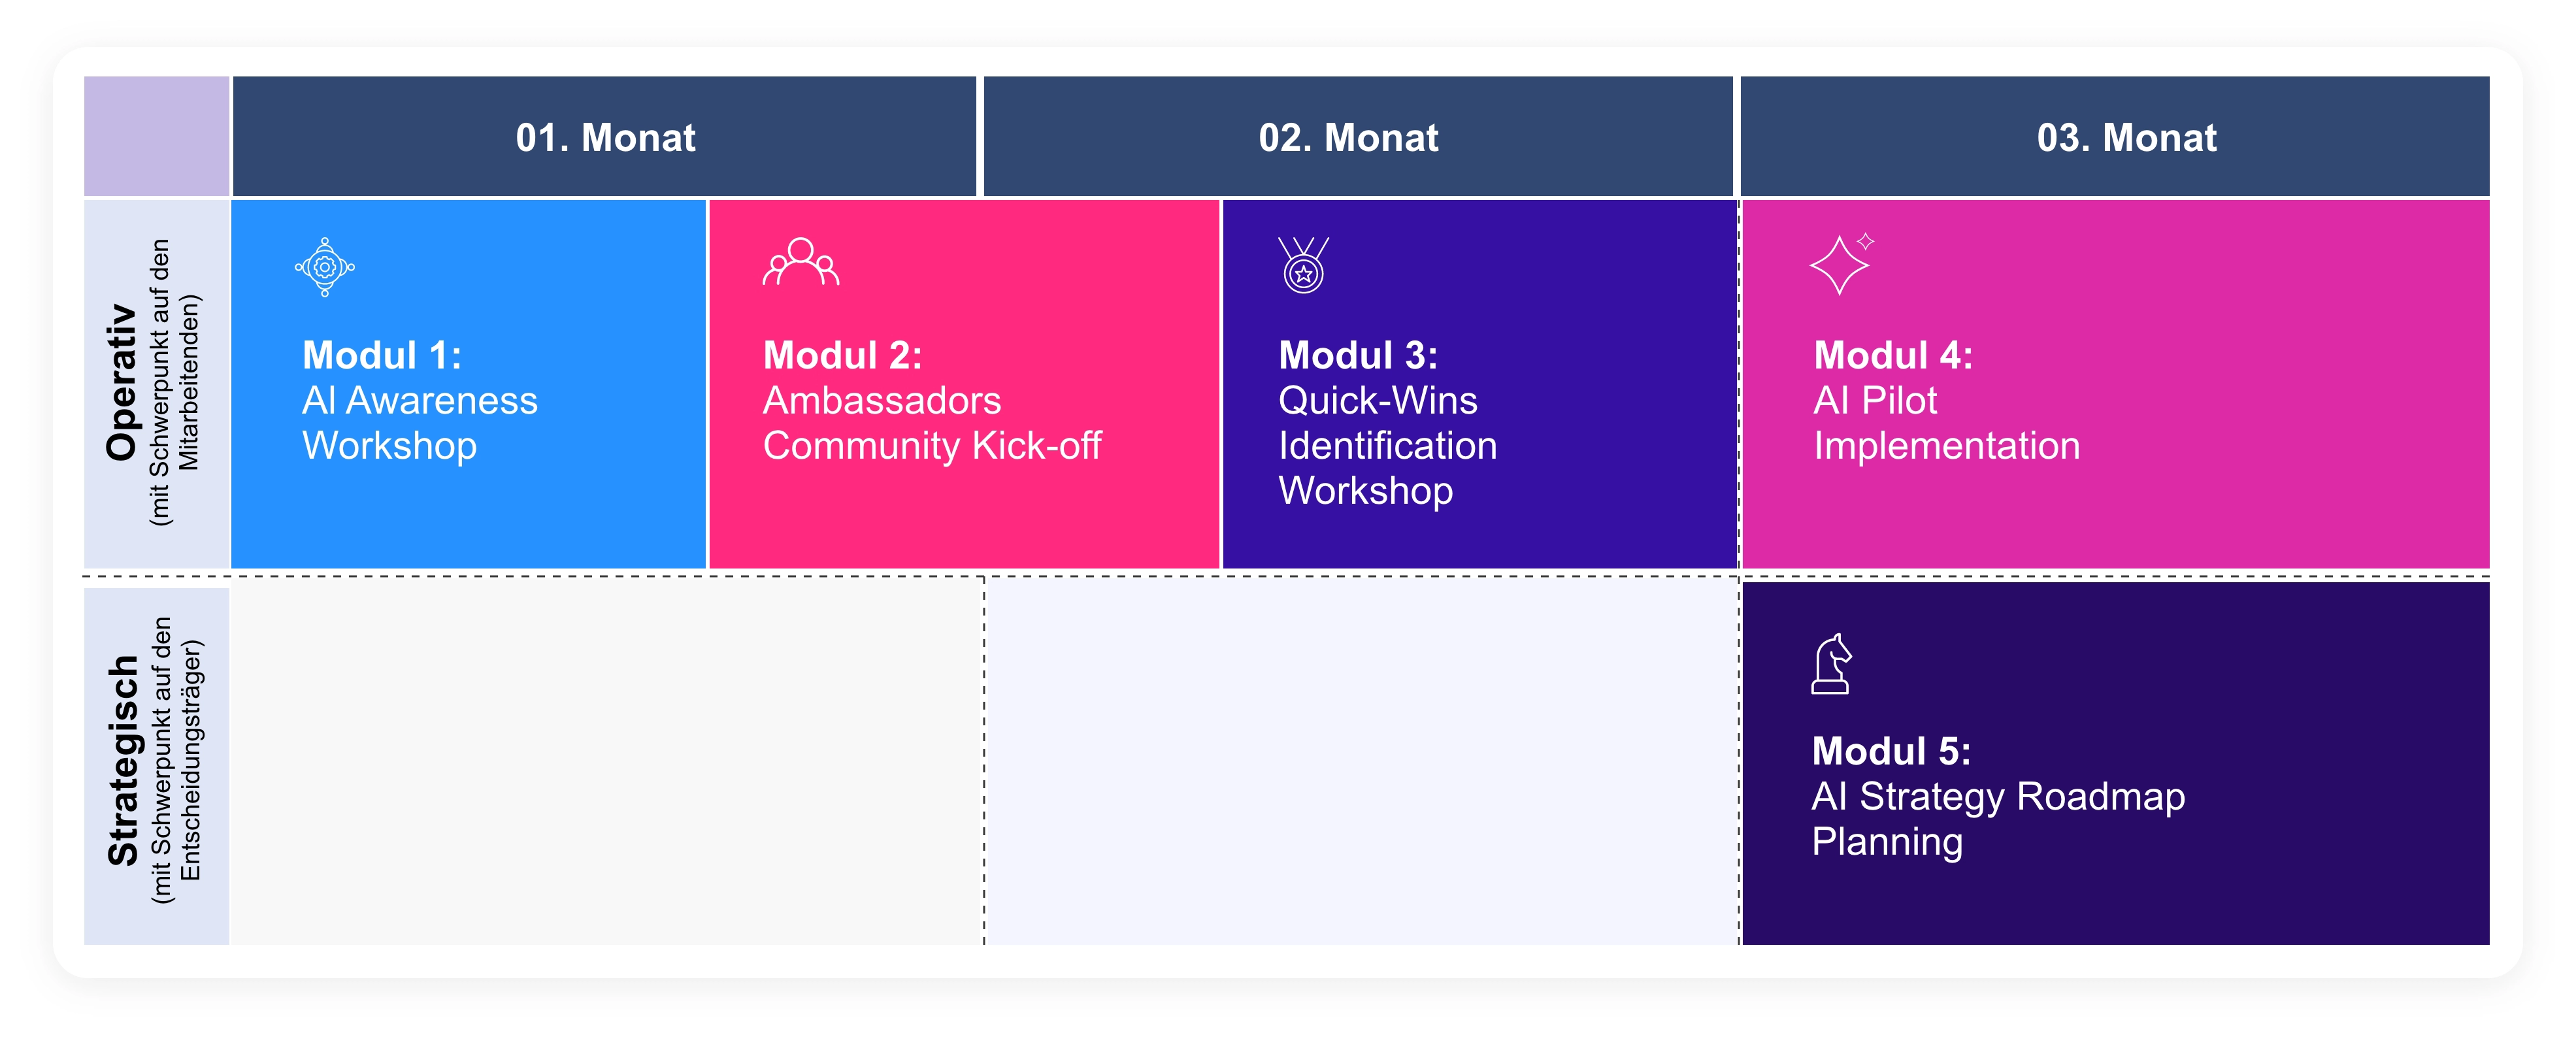Open Modul 5: AI Strategy Roadmap Planning text
The image size is (2576, 1037).
pos(1998,796)
